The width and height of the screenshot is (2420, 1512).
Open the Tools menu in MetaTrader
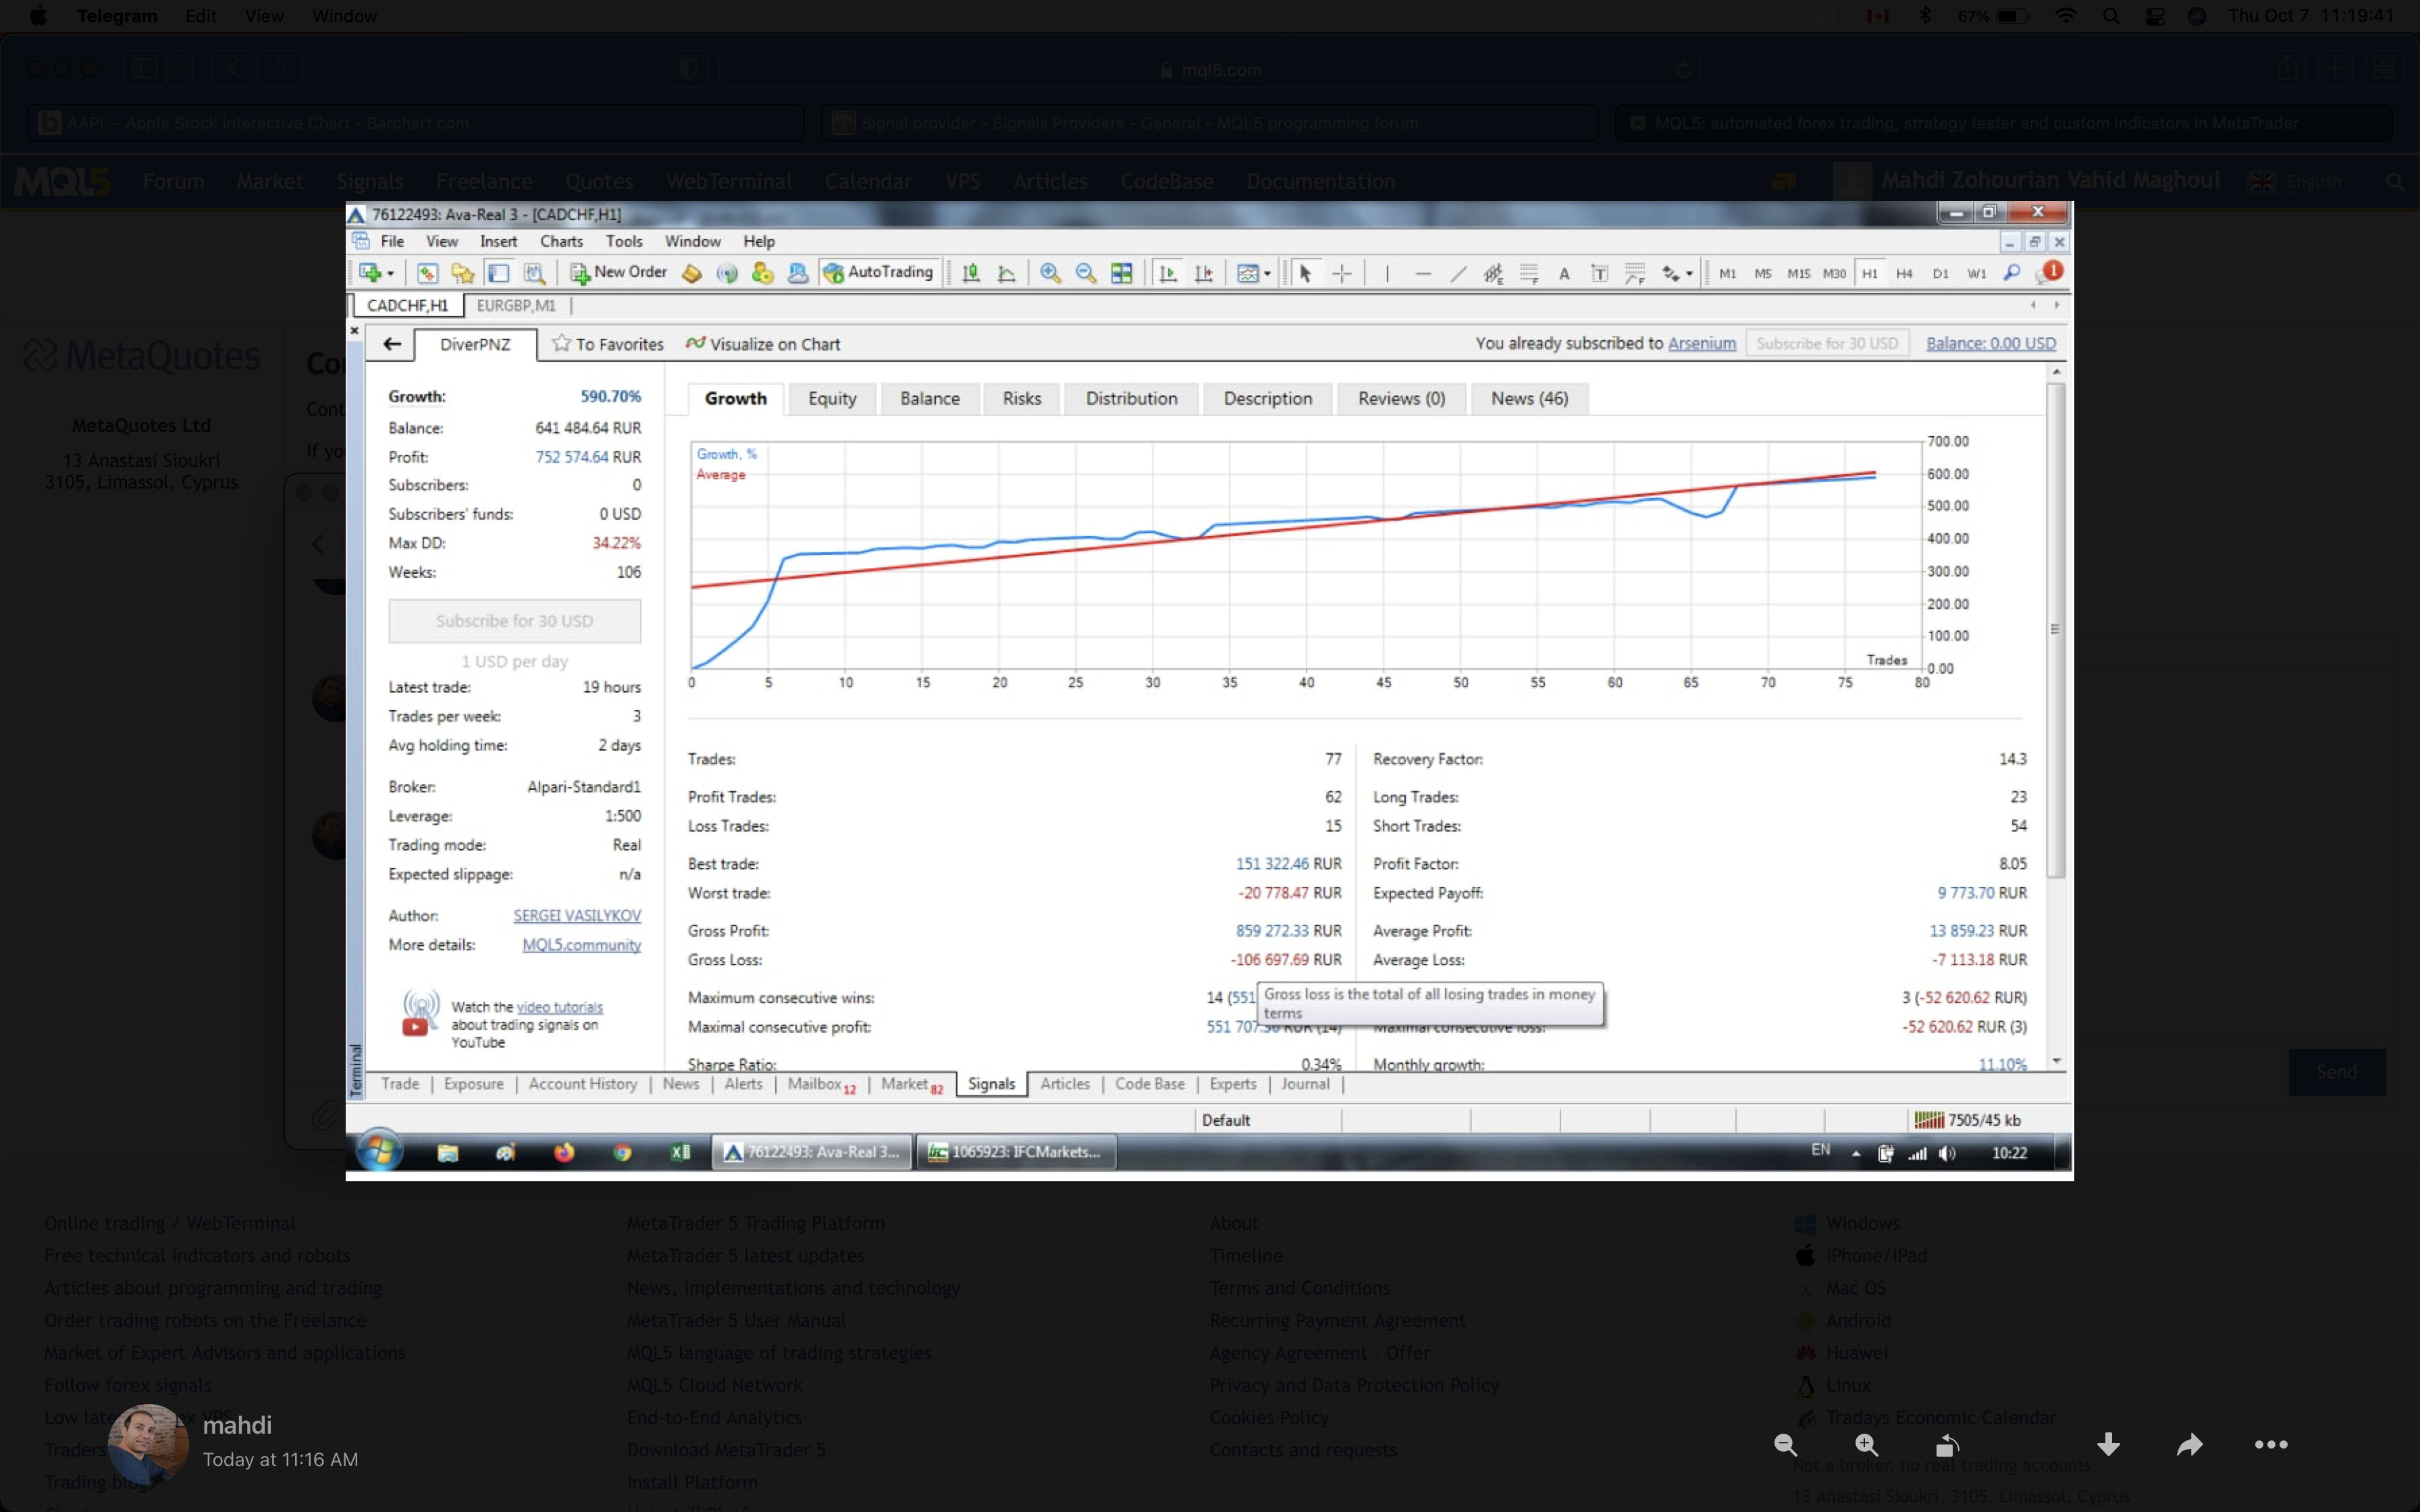click(x=623, y=241)
